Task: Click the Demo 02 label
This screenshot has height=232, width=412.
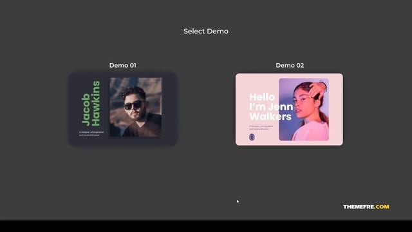Action: point(290,65)
